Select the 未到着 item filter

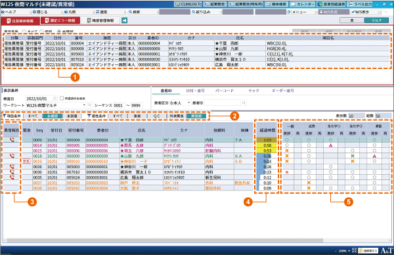72,116
